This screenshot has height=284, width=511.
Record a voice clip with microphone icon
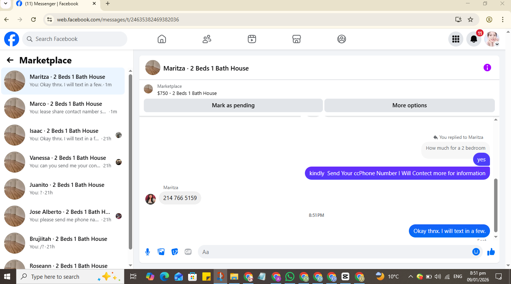148,252
